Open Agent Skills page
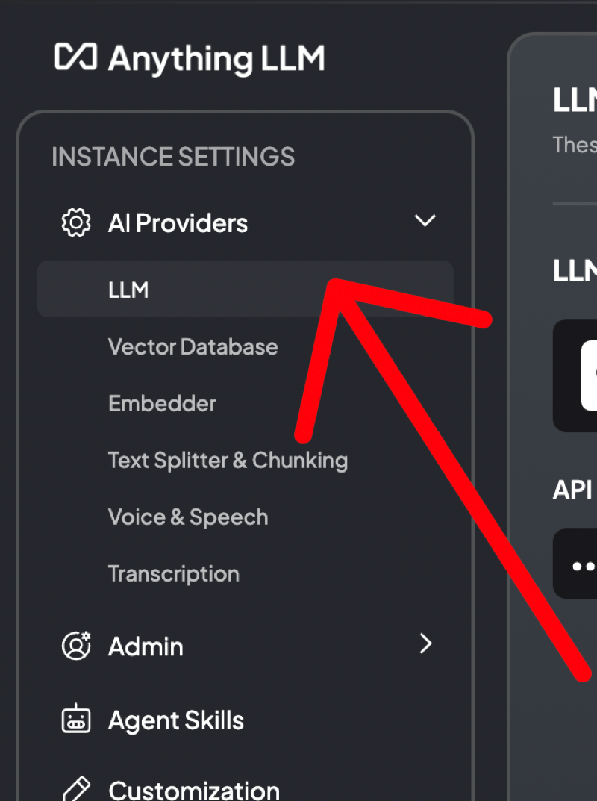Screen dimensions: 597x801 pos(176,721)
